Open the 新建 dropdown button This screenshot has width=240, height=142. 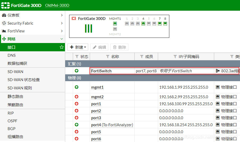(78, 47)
